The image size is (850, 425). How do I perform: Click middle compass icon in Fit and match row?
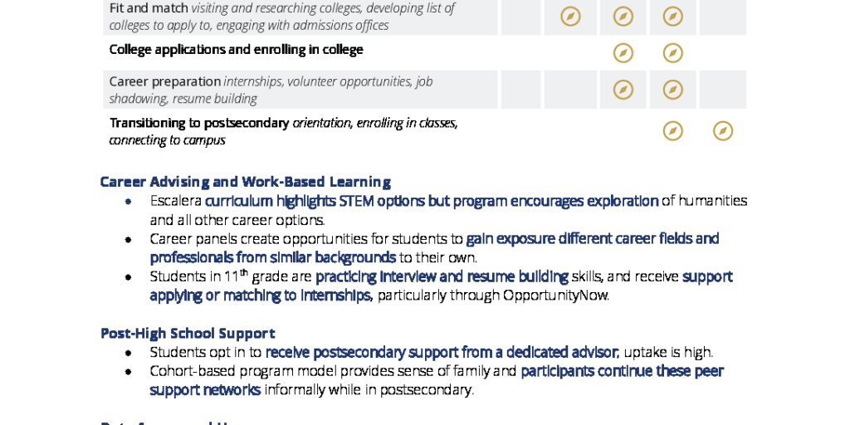pyautogui.click(x=623, y=17)
